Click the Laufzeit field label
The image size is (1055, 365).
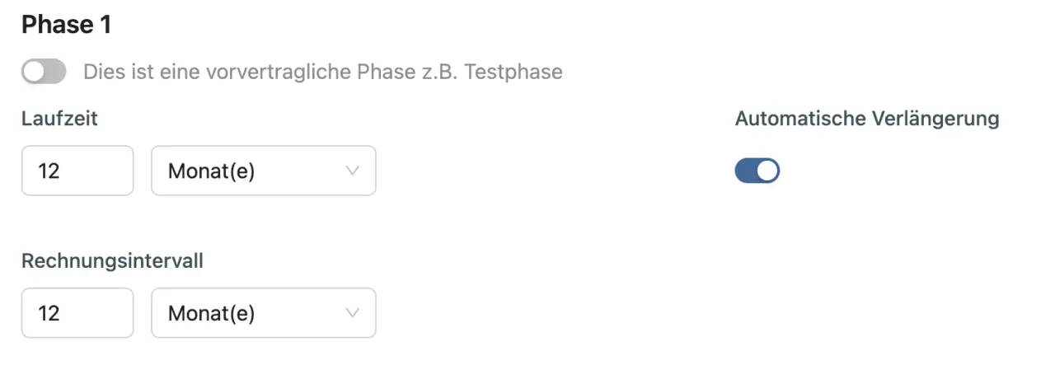coord(59,119)
